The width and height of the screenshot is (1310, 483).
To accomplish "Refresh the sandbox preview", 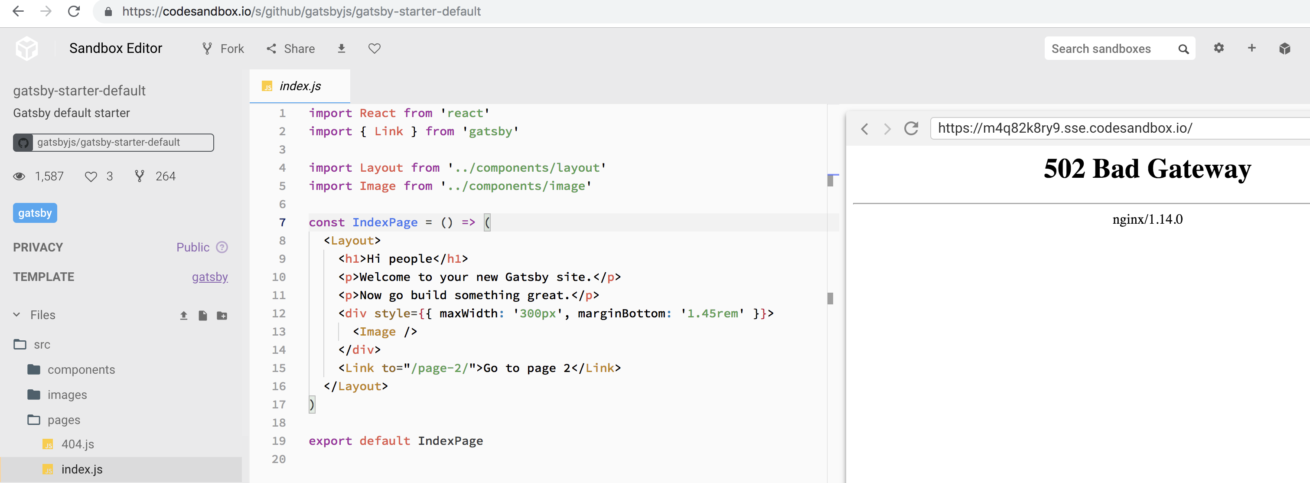I will (911, 128).
